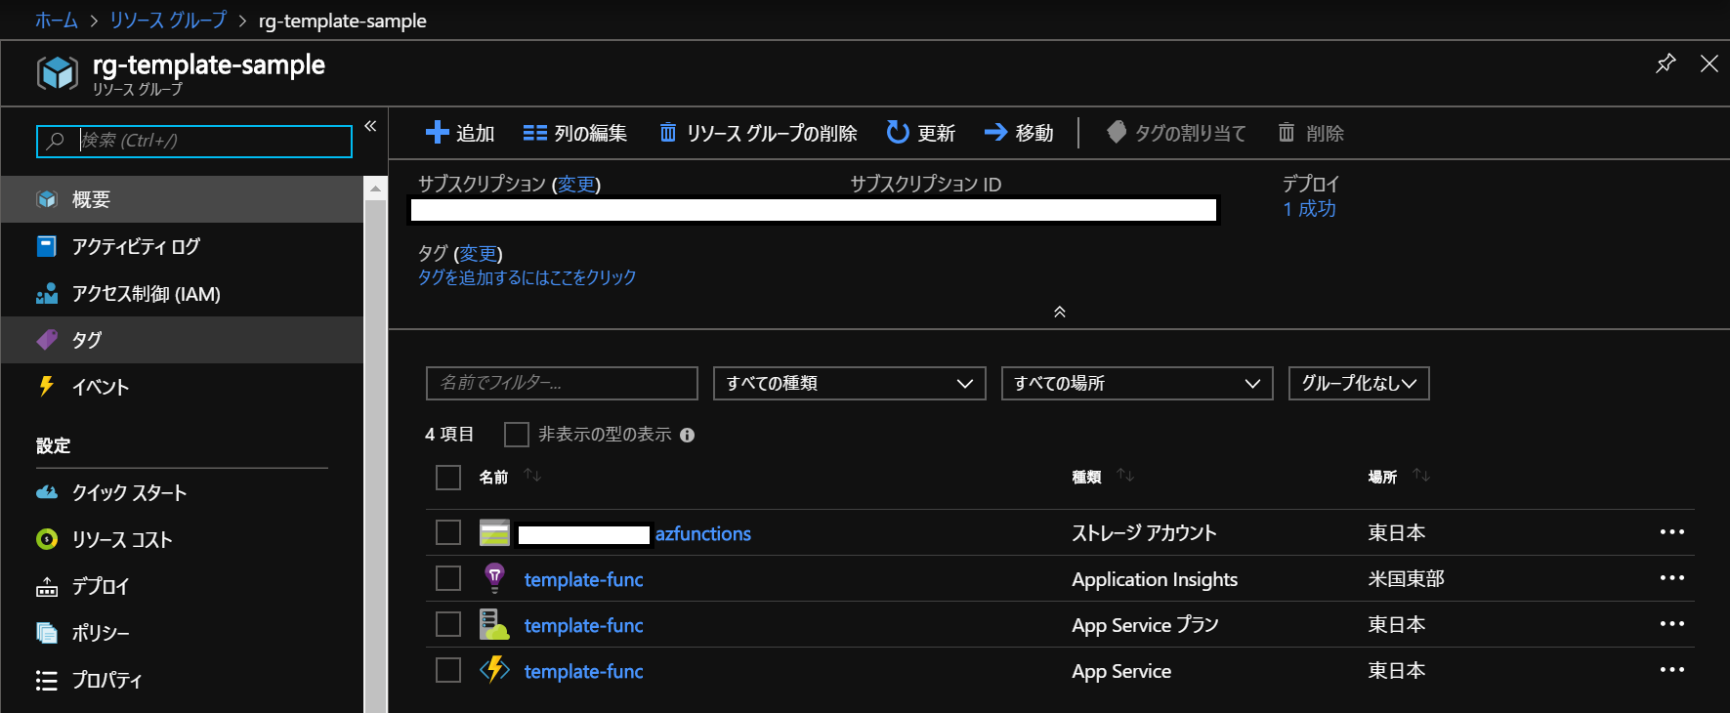Click 移動 (Move) arrow button
Screen dimensions: 1730x713
tap(1019, 133)
